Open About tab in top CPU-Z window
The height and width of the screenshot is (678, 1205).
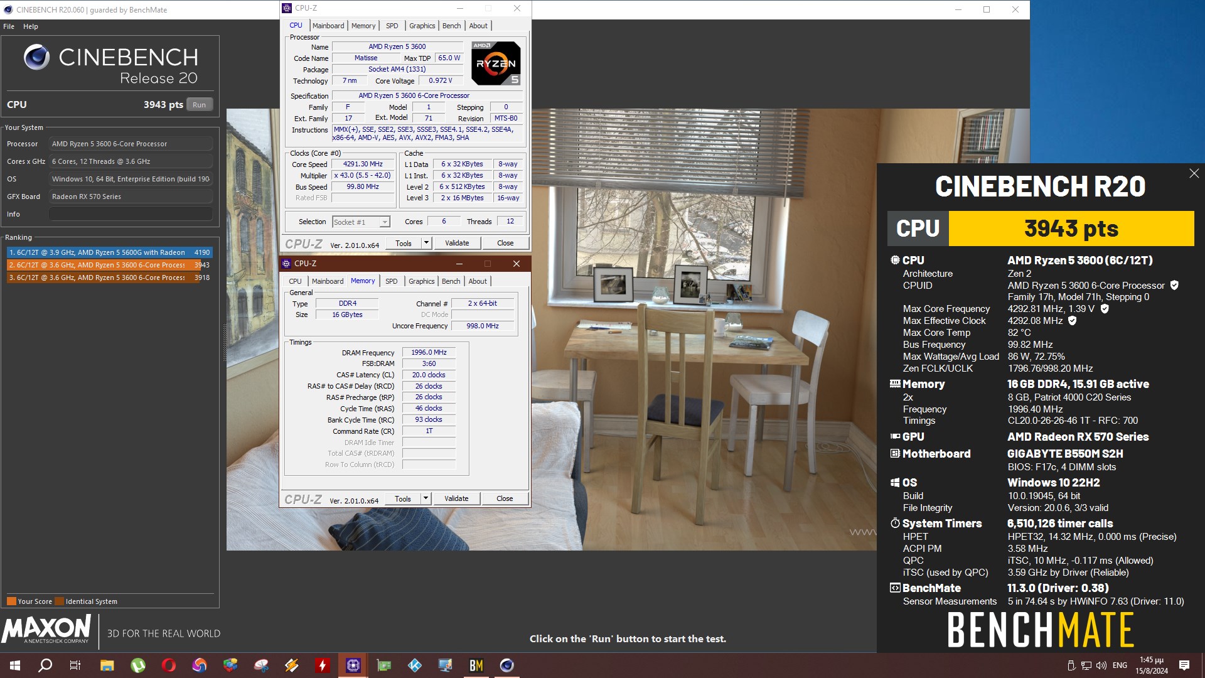(478, 26)
